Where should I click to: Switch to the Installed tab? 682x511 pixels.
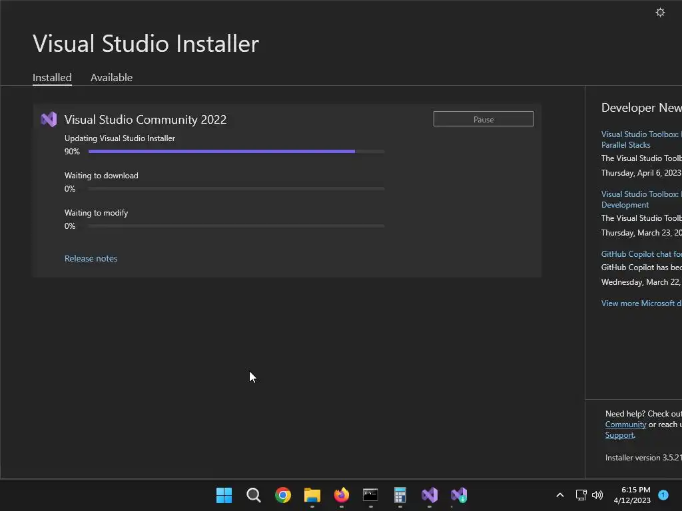coord(52,78)
